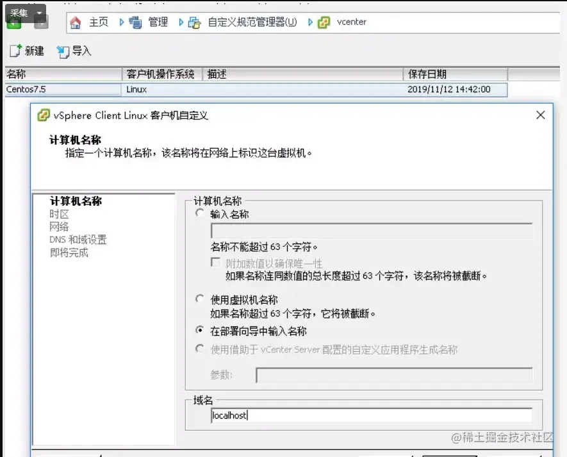567x457 pixels.
Task: Select 时区 step in wizard sidebar
Action: click(59, 214)
